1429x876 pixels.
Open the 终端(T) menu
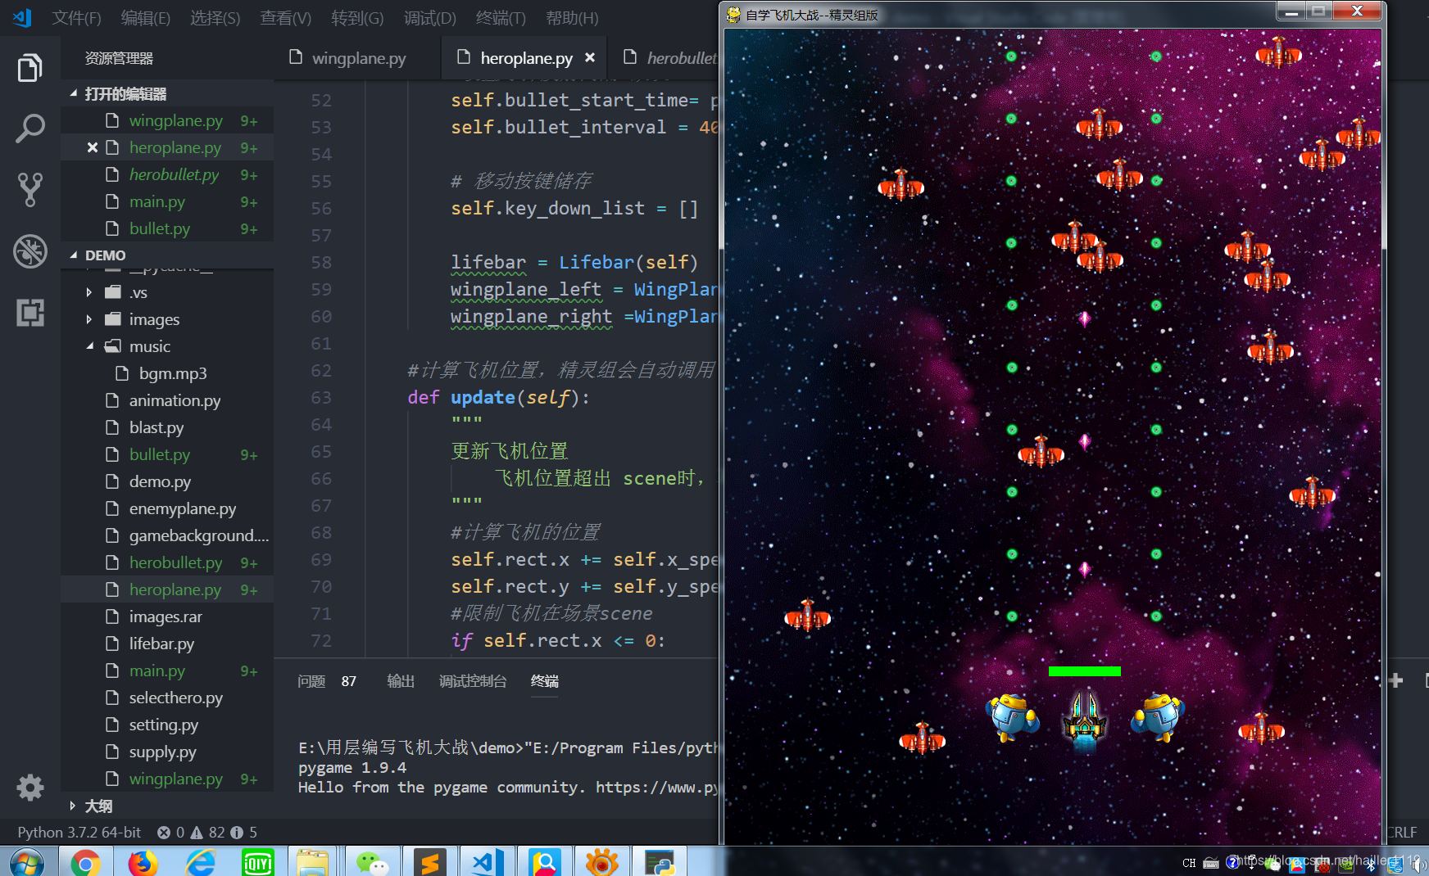[x=501, y=17]
